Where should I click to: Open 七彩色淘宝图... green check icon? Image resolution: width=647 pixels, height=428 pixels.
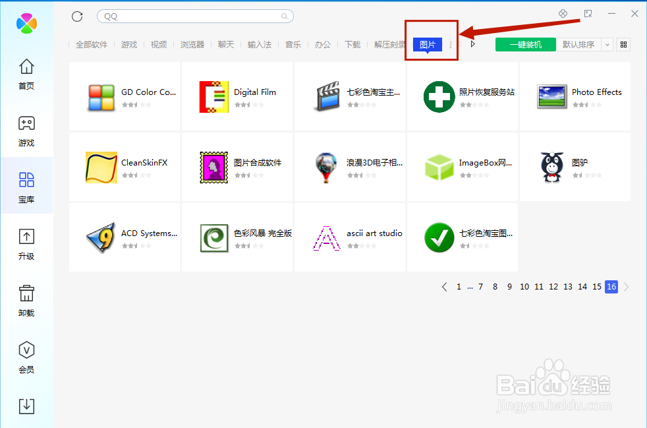tap(439, 238)
